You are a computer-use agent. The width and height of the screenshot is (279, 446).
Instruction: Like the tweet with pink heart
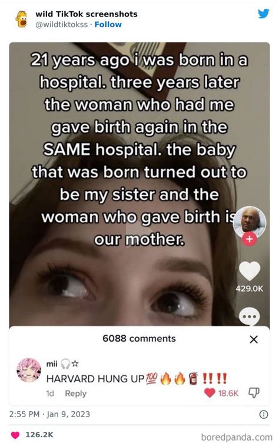[x=15, y=435]
